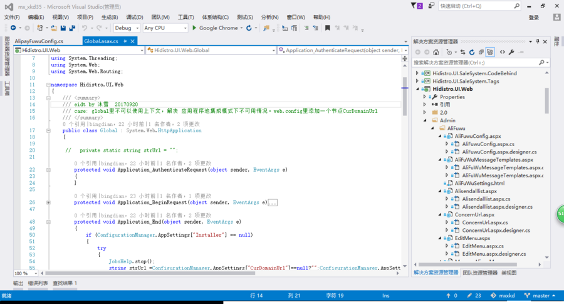Screen dimensions: 564x304
Task: Toggle Show All Files in Solution Explorer
Action: tap(490, 52)
